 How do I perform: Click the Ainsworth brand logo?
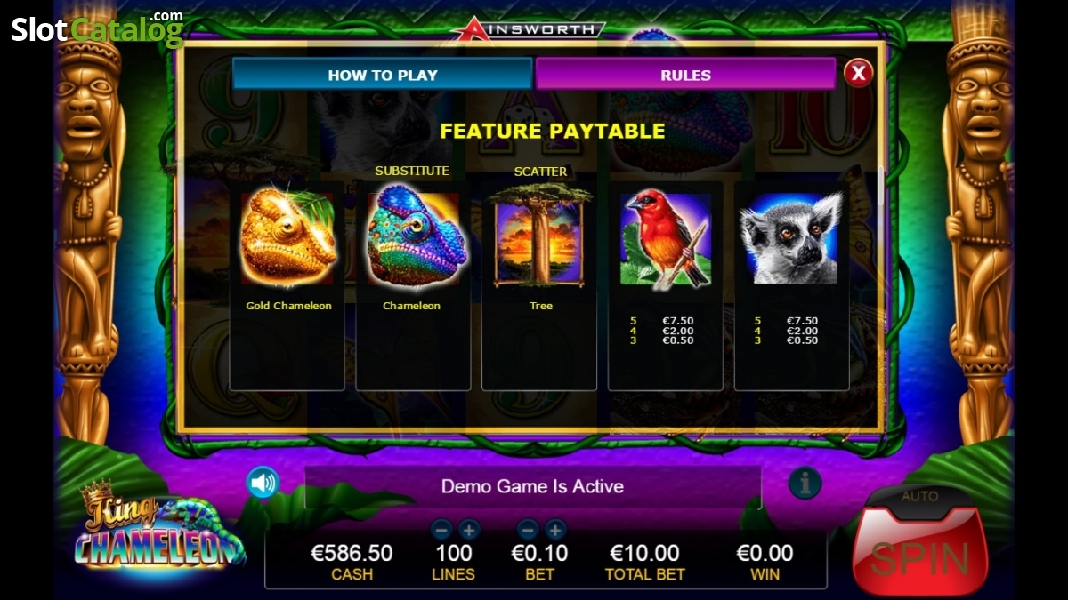(x=528, y=28)
